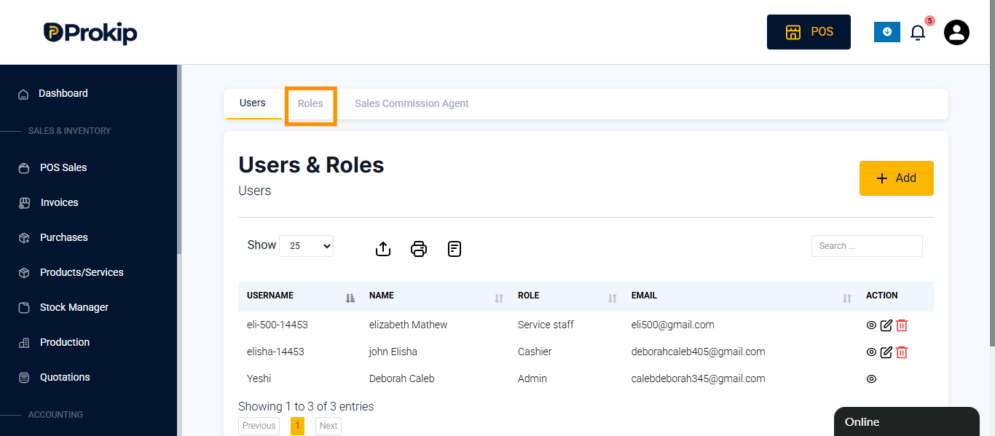This screenshot has height=436, width=995.
Task: Open the Show entries dropdown
Action: coord(306,246)
